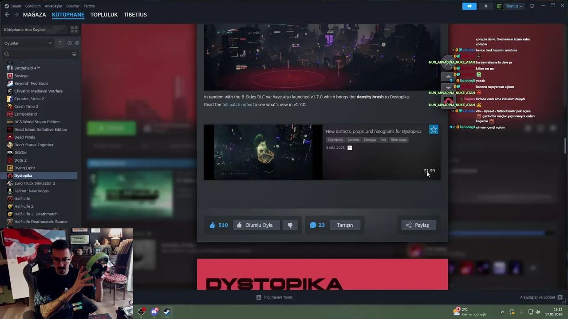Screen dimensions: 568x319
Task: Click the Bilim Kurgu tag
Action: click(398, 140)
